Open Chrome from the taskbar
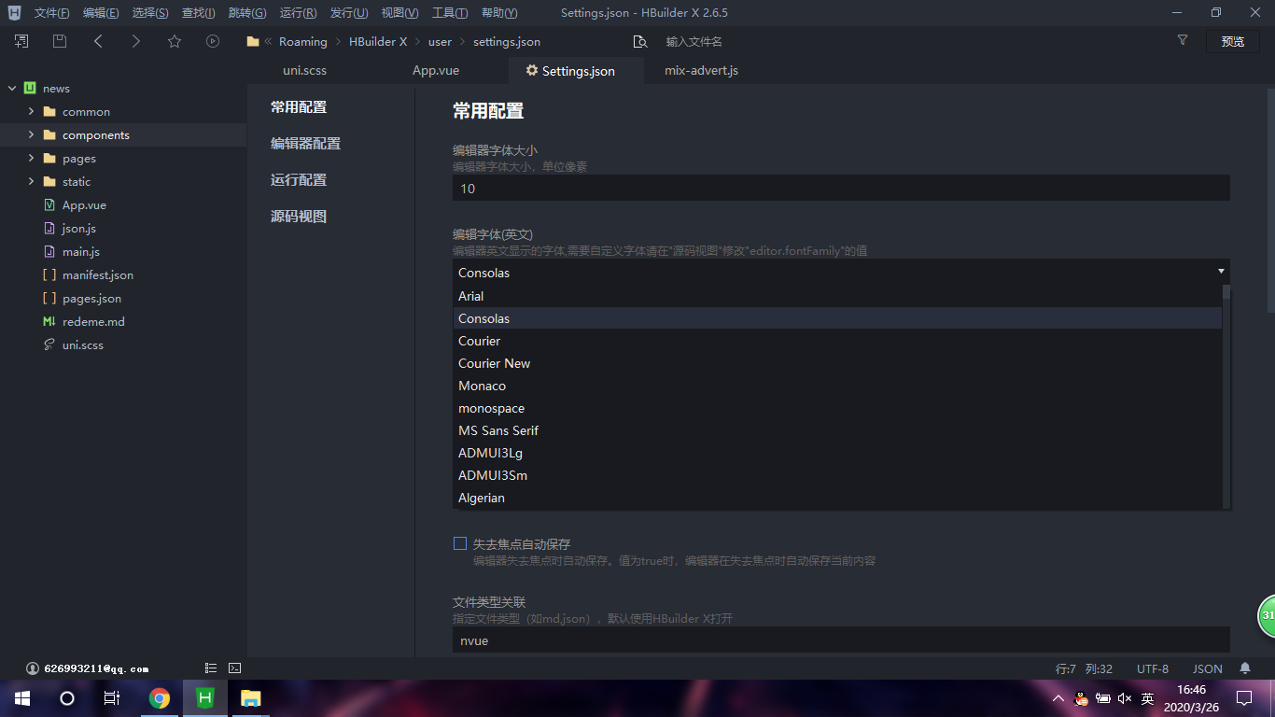 tap(160, 697)
